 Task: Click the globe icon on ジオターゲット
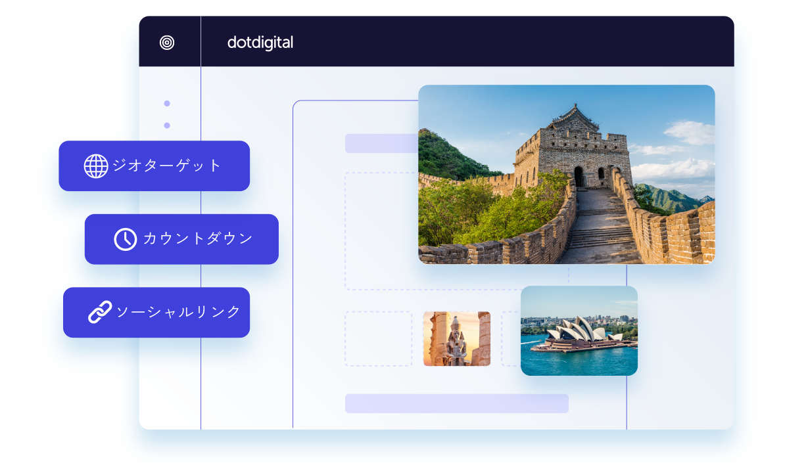click(x=96, y=166)
